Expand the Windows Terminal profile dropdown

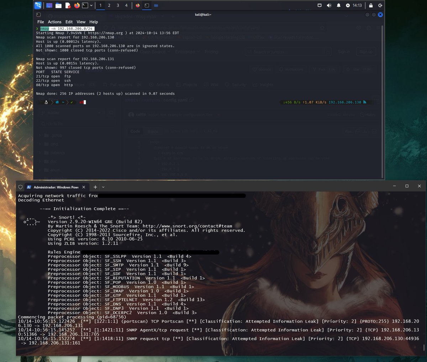click(103, 187)
